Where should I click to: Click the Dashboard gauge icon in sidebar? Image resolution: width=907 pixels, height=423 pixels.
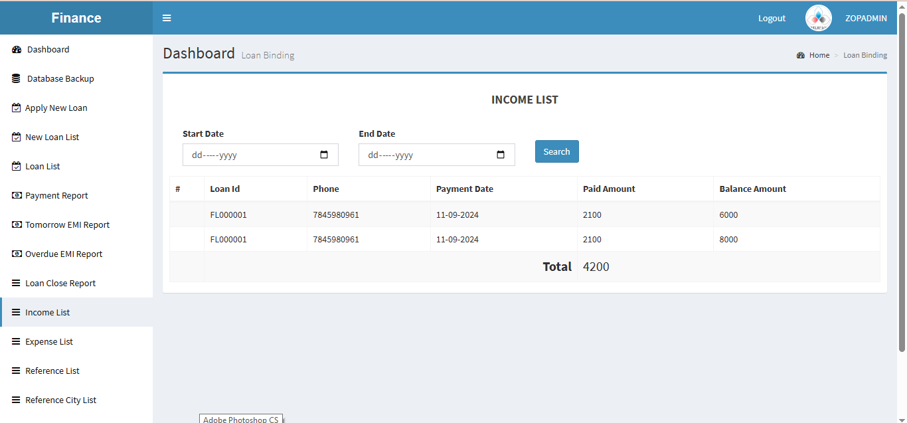pyautogui.click(x=17, y=50)
